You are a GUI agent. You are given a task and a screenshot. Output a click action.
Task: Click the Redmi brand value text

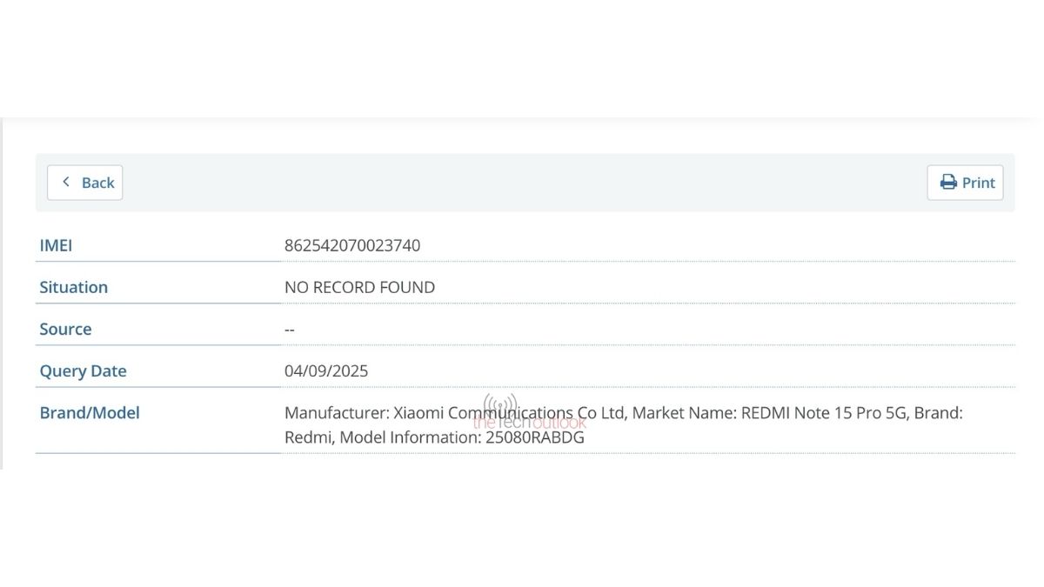pos(308,437)
